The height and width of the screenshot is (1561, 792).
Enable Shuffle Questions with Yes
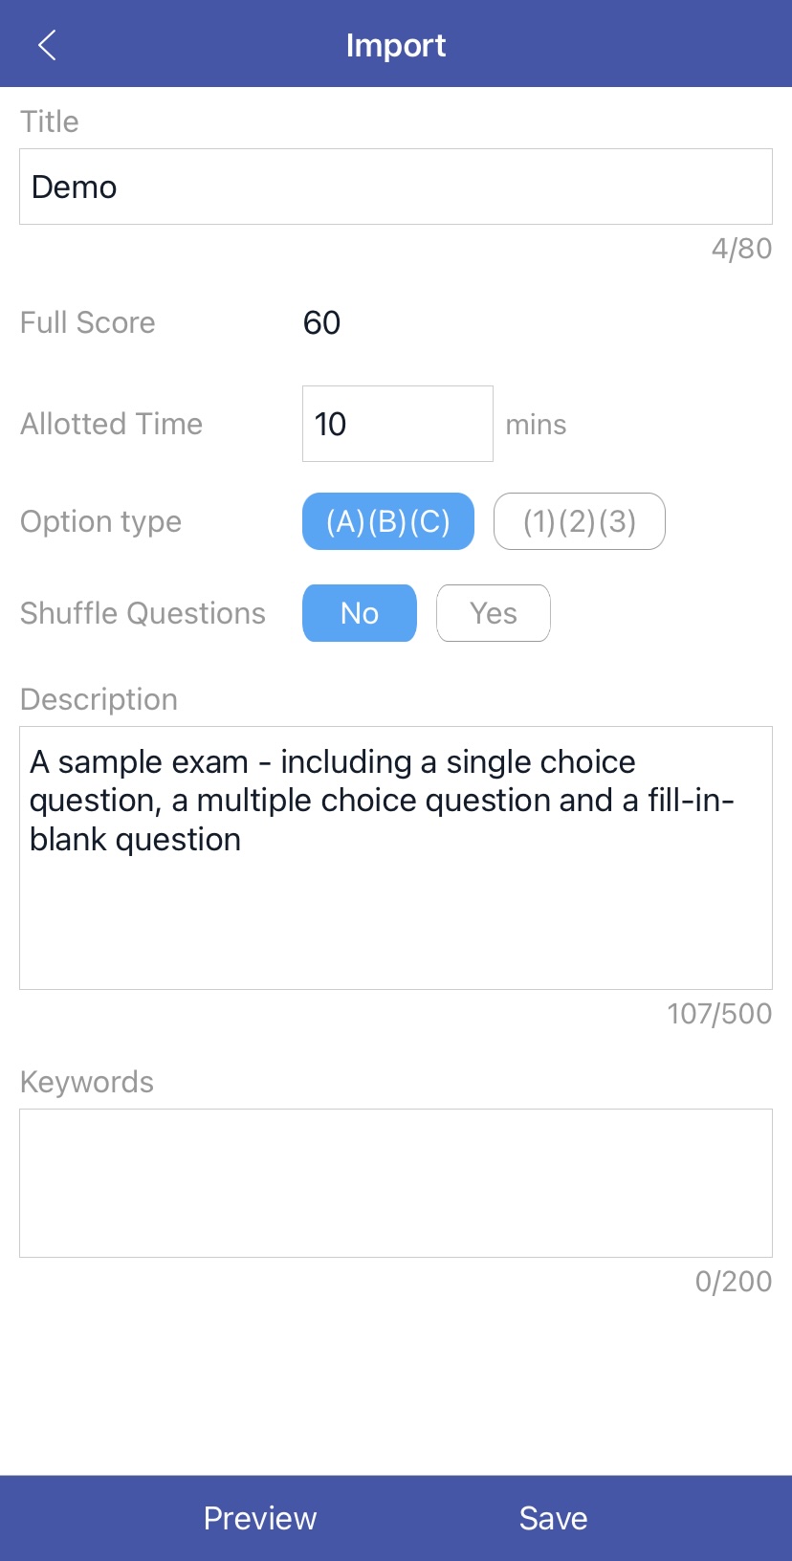pyautogui.click(x=493, y=613)
